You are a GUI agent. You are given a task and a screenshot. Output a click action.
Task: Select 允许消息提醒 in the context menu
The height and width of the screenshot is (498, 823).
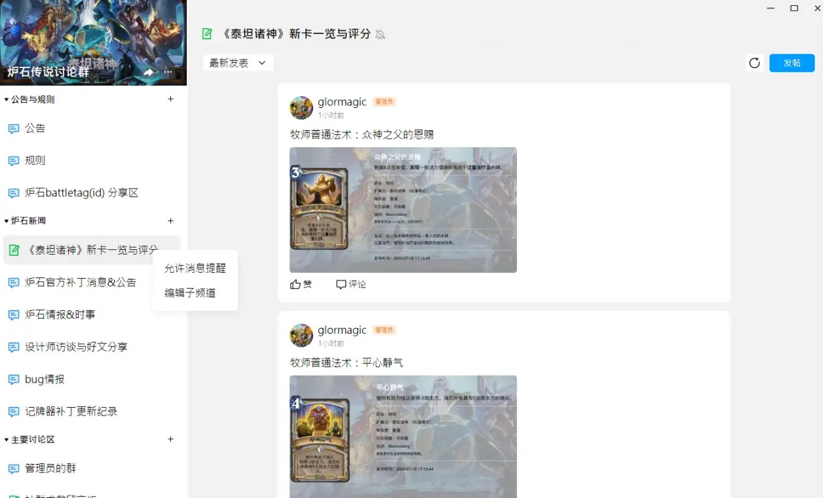(195, 268)
